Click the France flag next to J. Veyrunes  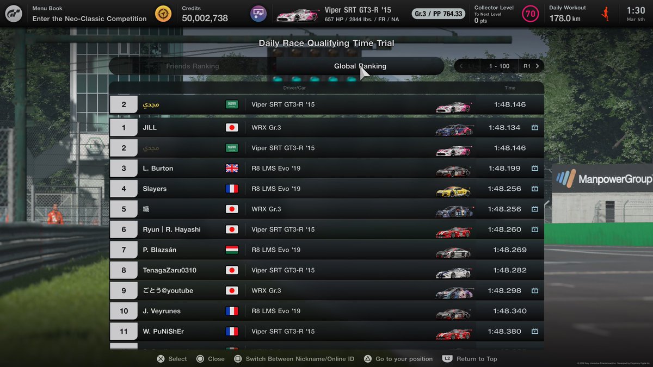232,311
